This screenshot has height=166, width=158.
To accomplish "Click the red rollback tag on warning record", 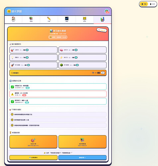I will 24,95.
